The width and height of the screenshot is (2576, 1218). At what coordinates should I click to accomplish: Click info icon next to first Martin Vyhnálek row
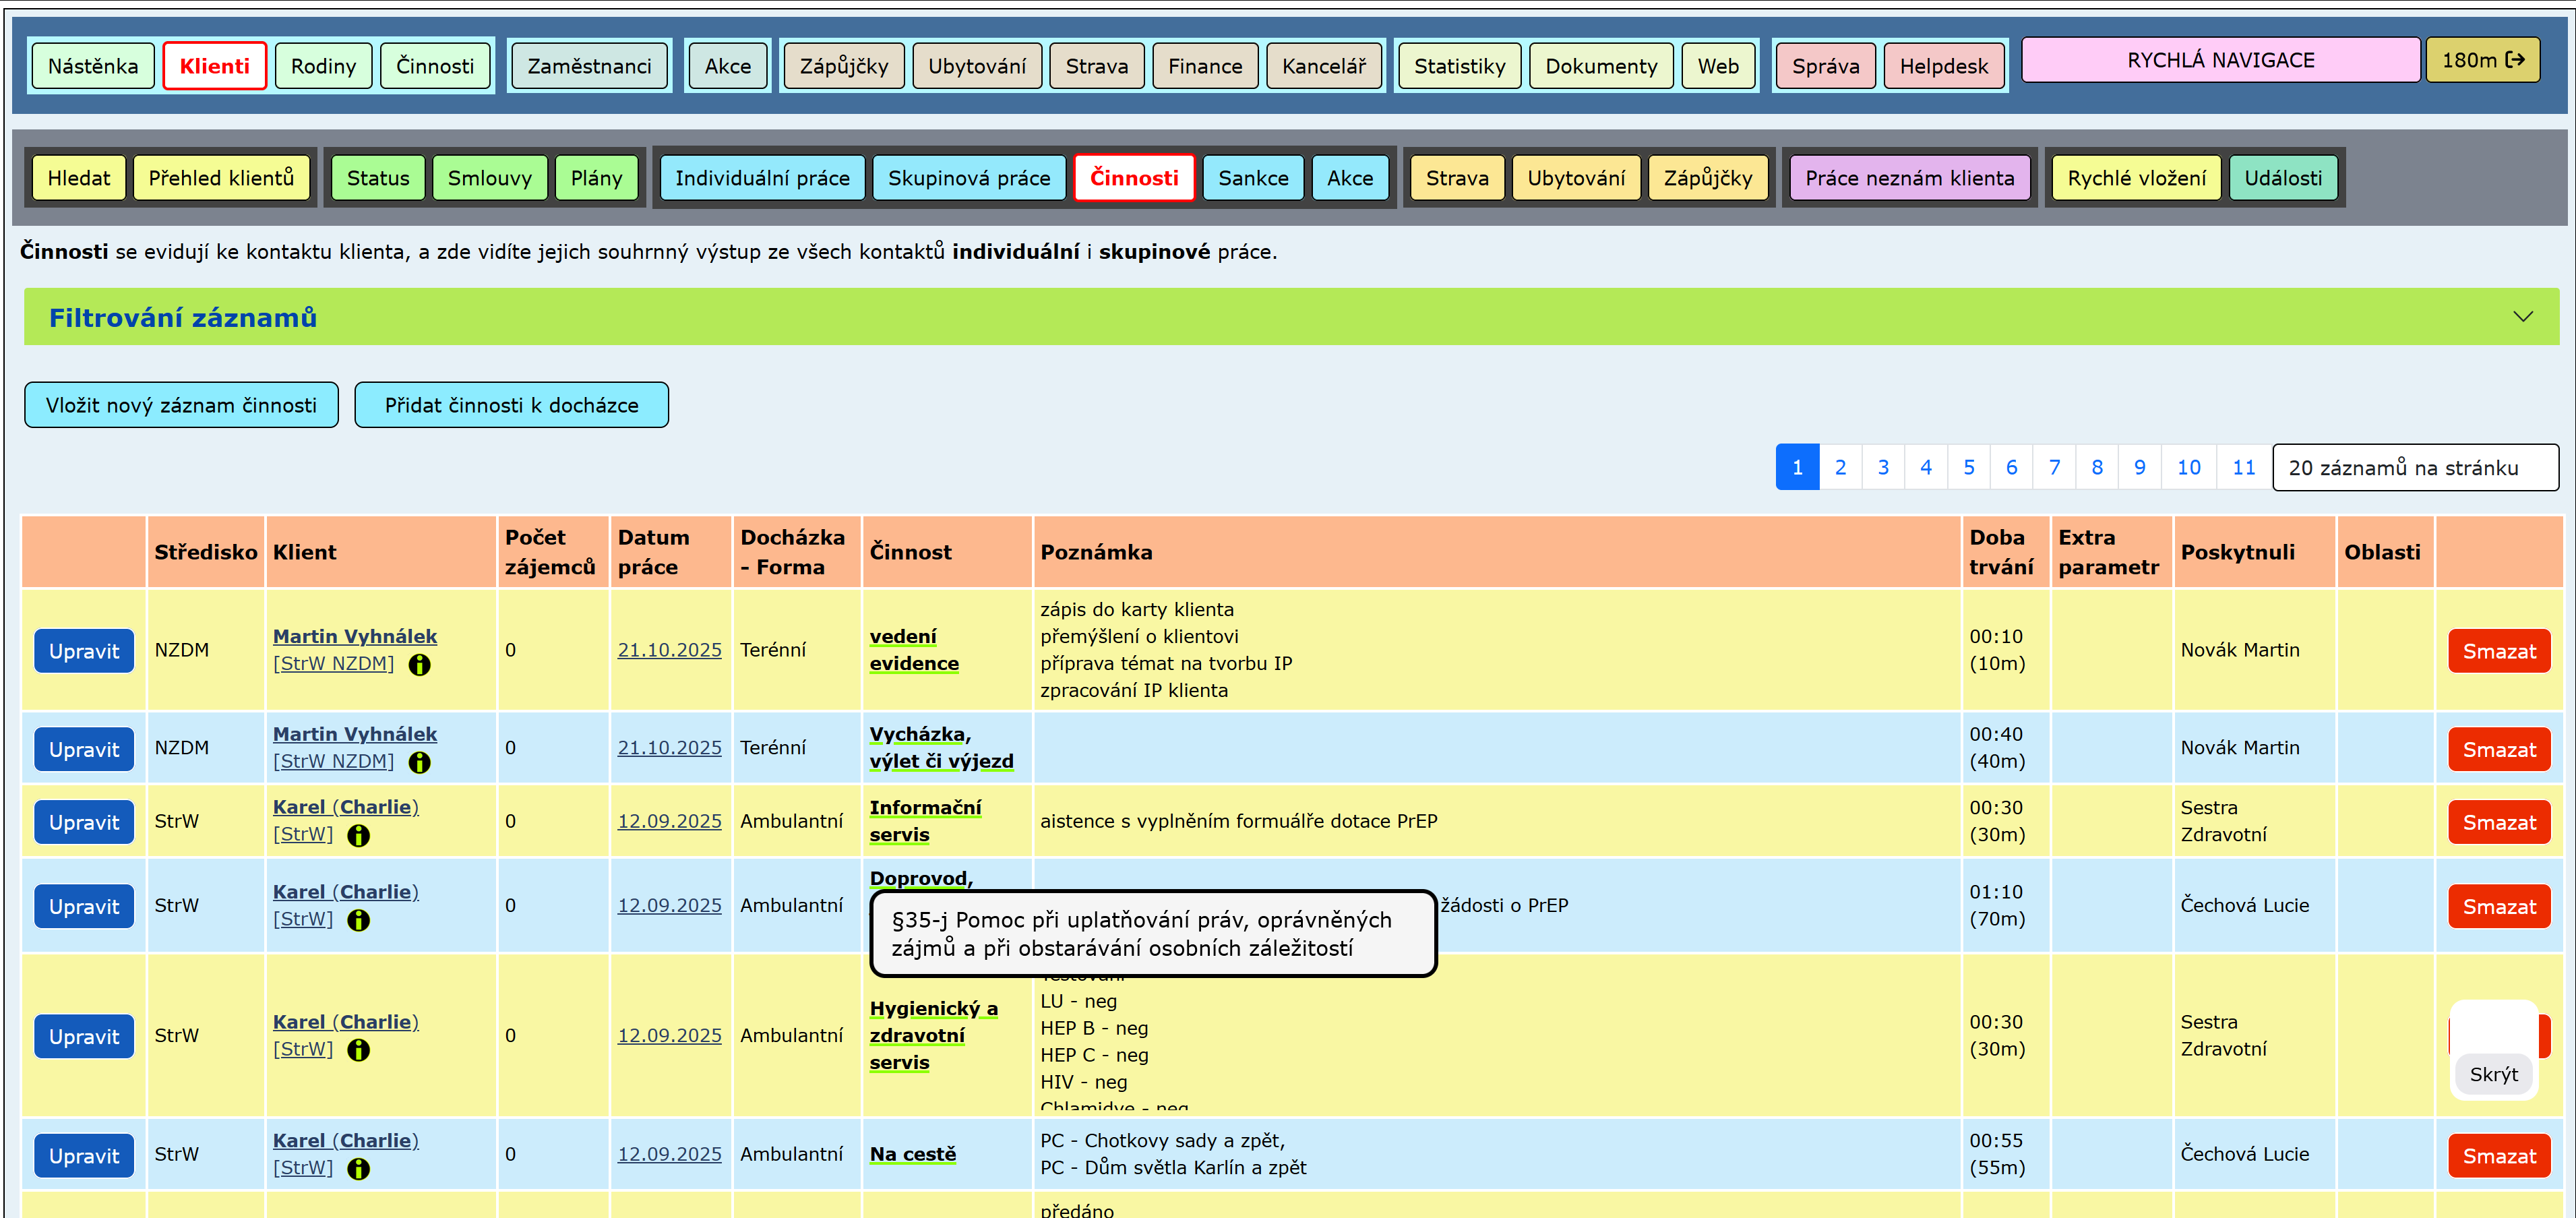pos(420,665)
